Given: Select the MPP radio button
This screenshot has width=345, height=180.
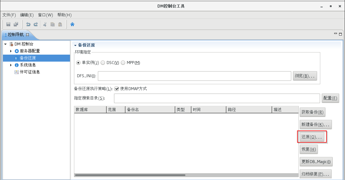Looking at the screenshot, I should [x=123, y=63].
